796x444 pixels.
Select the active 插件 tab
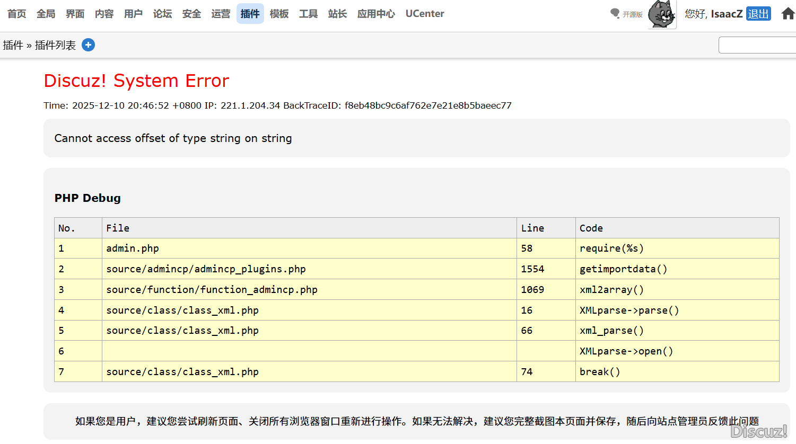(250, 14)
